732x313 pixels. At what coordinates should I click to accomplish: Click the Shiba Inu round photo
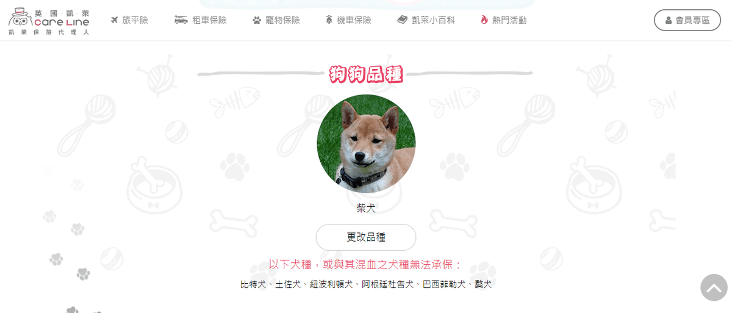366,144
